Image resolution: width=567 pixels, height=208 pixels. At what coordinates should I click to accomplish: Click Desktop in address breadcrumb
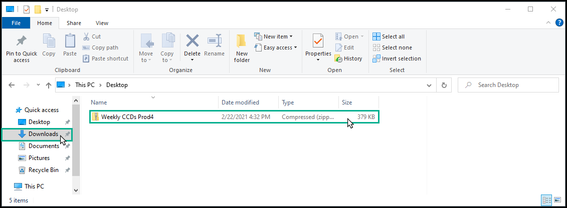117,85
